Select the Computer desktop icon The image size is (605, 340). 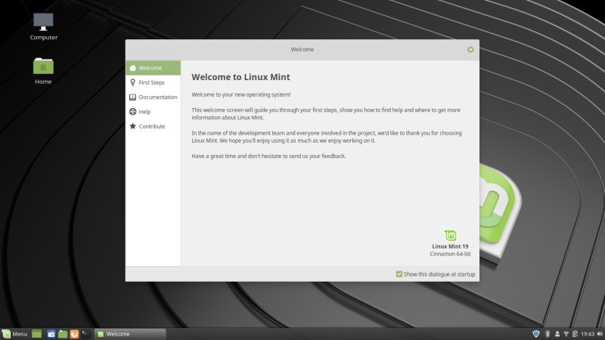44,26
